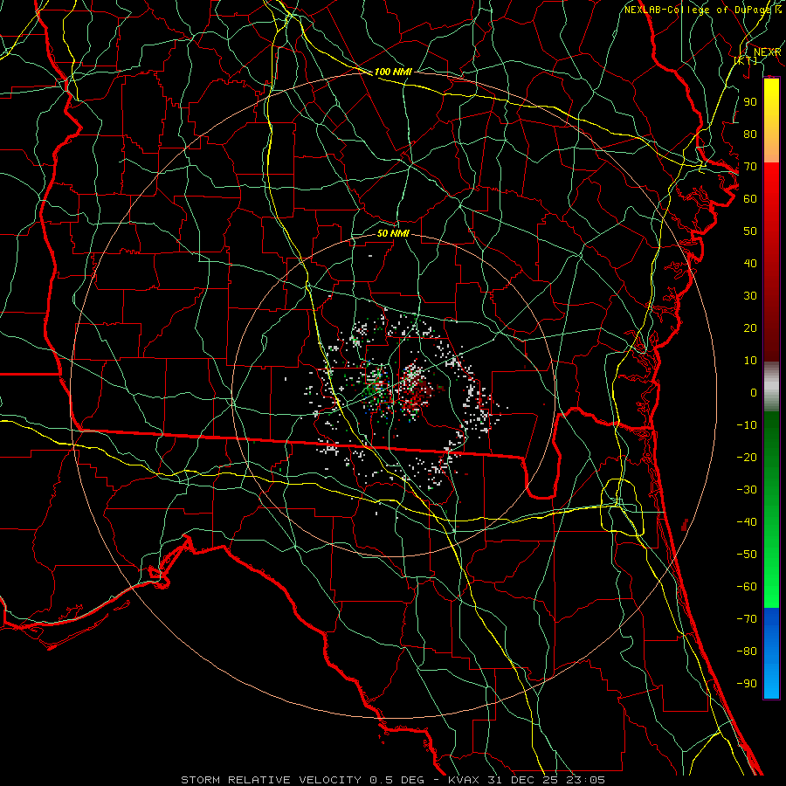Screen dimensions: 786x786
Task: Click the "-10" value on velocity scale
Action: 747,425
